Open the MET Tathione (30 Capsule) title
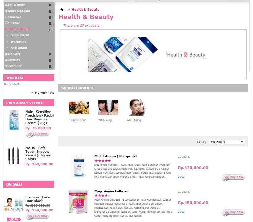 point(116,156)
